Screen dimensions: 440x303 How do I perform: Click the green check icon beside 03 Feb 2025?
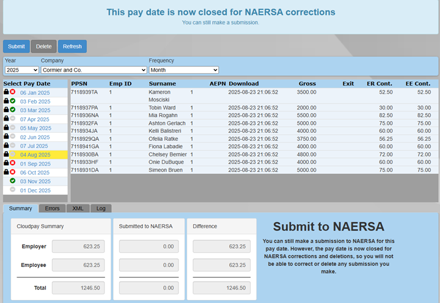(x=13, y=101)
